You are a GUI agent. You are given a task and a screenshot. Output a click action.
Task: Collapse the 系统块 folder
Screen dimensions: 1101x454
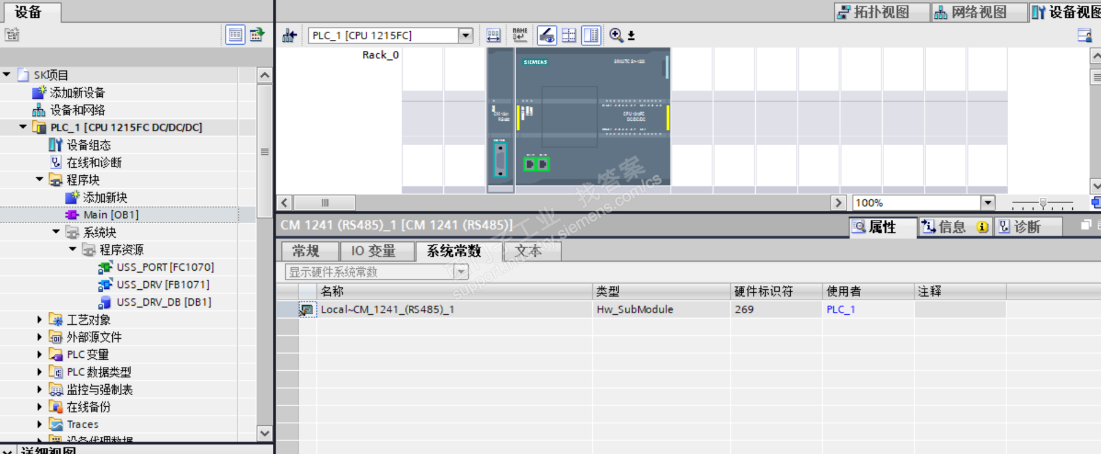56,232
